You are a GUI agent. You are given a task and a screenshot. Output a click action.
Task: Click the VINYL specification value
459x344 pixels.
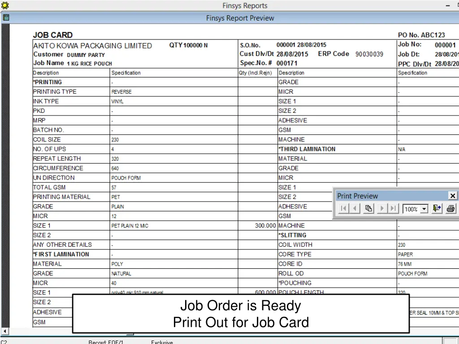tap(117, 102)
